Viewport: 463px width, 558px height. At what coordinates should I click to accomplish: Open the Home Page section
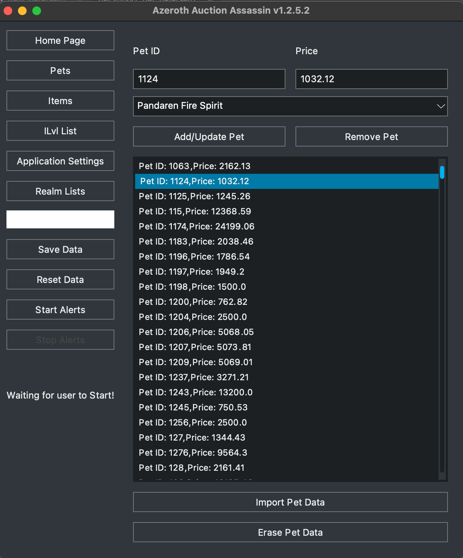pyautogui.click(x=60, y=40)
